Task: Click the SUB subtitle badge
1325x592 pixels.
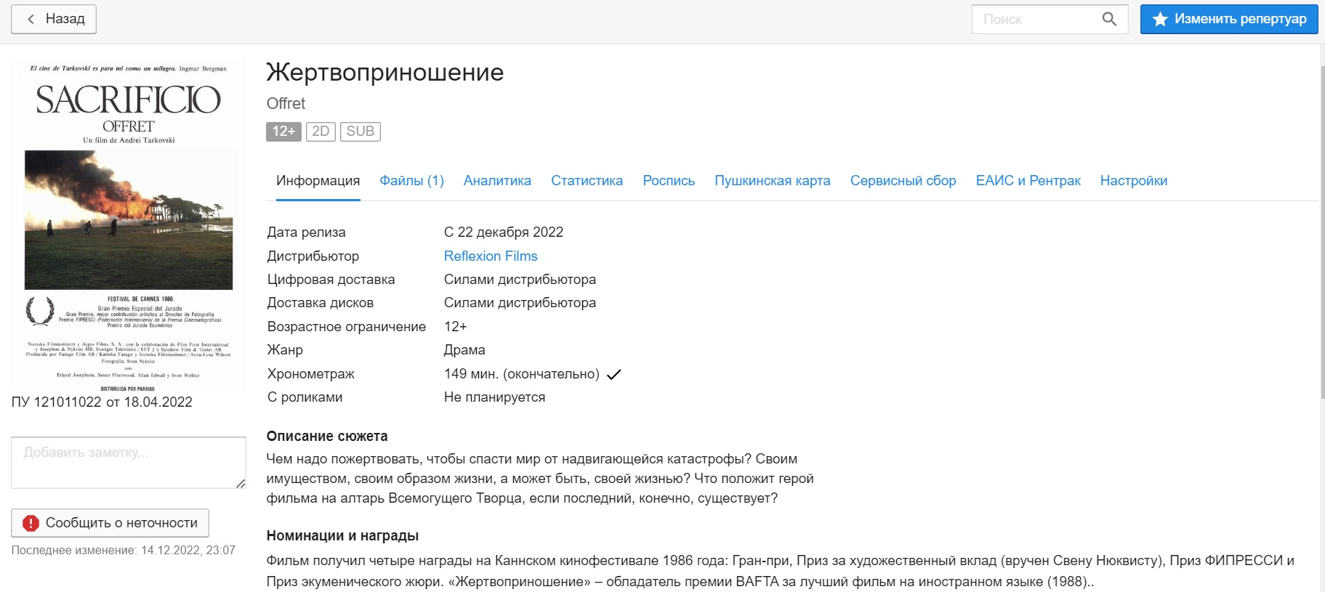Action: pos(360,131)
